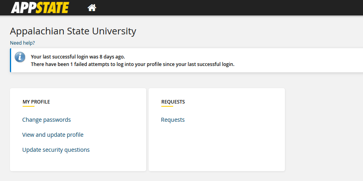Open the Requests link
This screenshot has height=181, width=363.
173,120
